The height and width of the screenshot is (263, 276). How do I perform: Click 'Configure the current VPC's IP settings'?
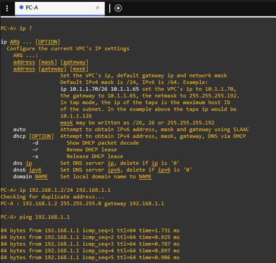(x=68, y=49)
